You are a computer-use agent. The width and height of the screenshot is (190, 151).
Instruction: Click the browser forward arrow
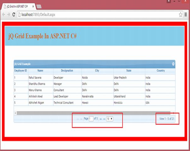(9, 15)
